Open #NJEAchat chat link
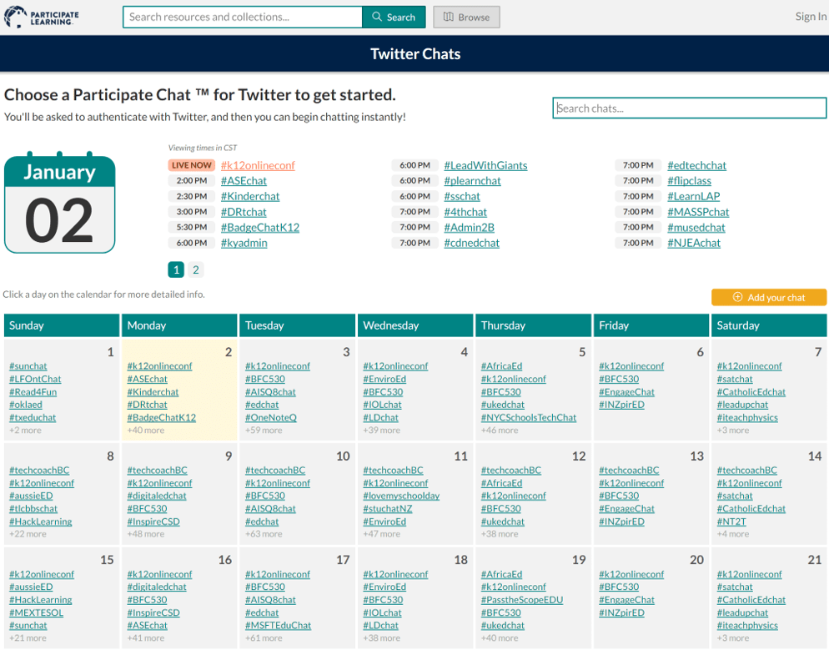 point(694,243)
